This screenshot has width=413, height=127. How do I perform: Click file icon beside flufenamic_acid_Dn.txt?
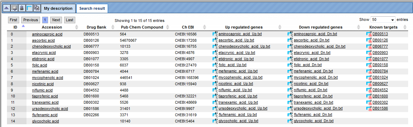click(x=290, y=114)
